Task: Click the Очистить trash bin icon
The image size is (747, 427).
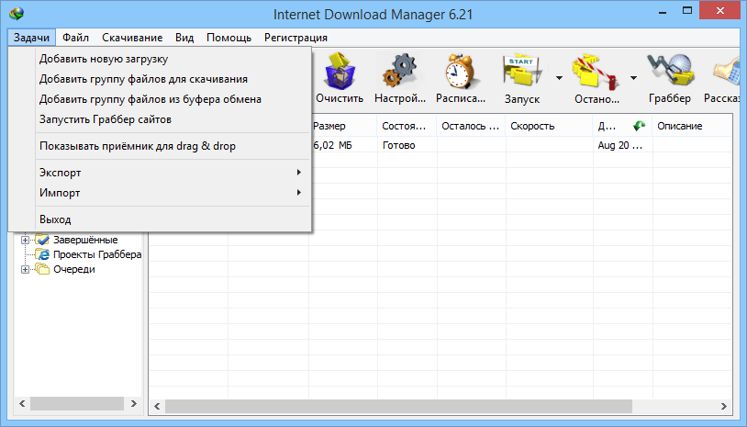Action: coord(340,72)
